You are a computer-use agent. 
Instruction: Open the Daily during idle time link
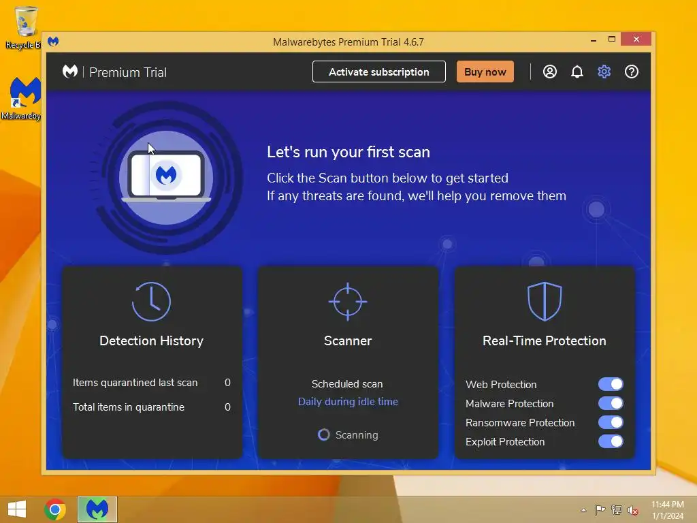348,402
